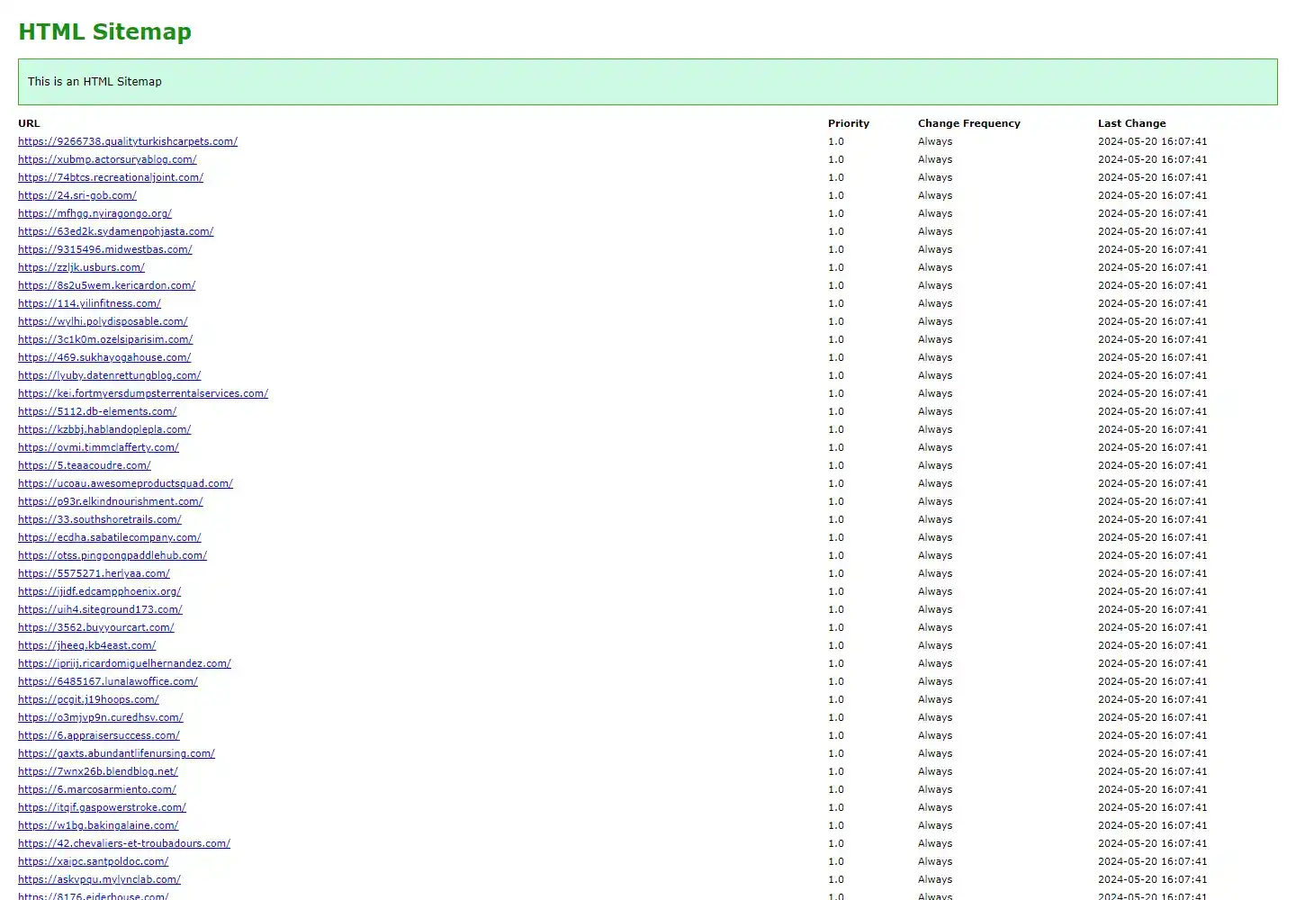Screen dimensions: 1296x900
Task: Follow the lyuby.datenrettungblog.com link
Action: pyautogui.click(x=110, y=375)
